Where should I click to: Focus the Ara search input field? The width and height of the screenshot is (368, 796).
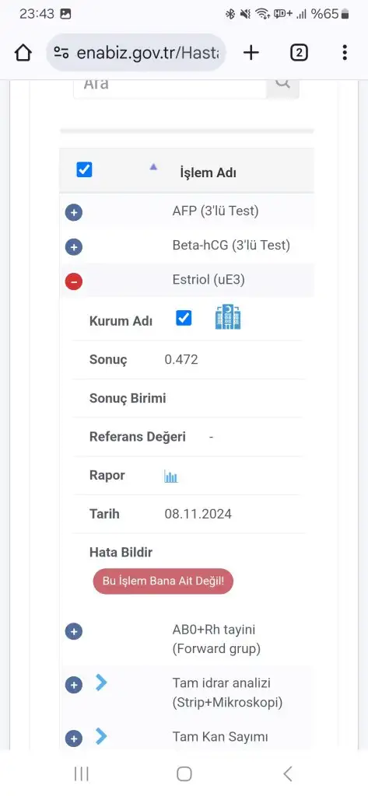(170, 86)
